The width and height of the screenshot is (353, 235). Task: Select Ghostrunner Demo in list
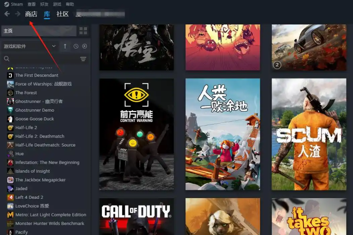click(x=35, y=110)
